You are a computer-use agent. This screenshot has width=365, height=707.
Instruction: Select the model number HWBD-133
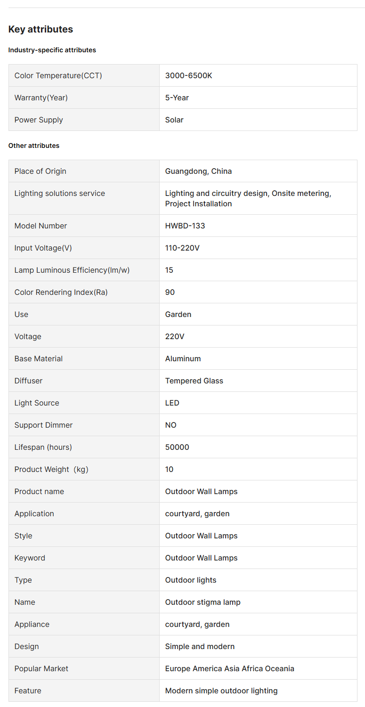185,226
